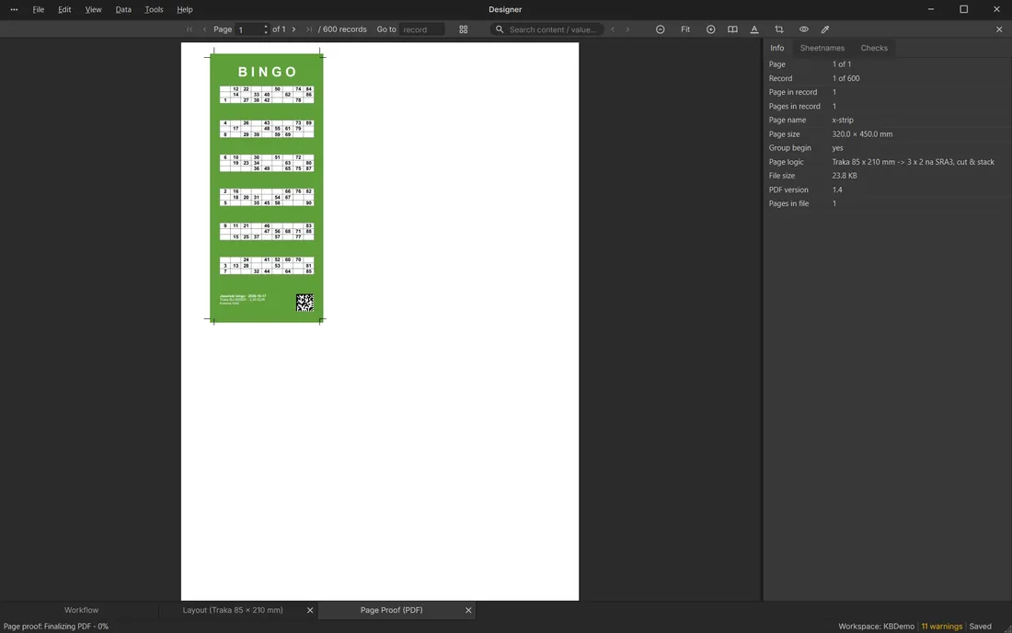Open the Data menu
Screen dimensions: 1012x633
coord(123,10)
